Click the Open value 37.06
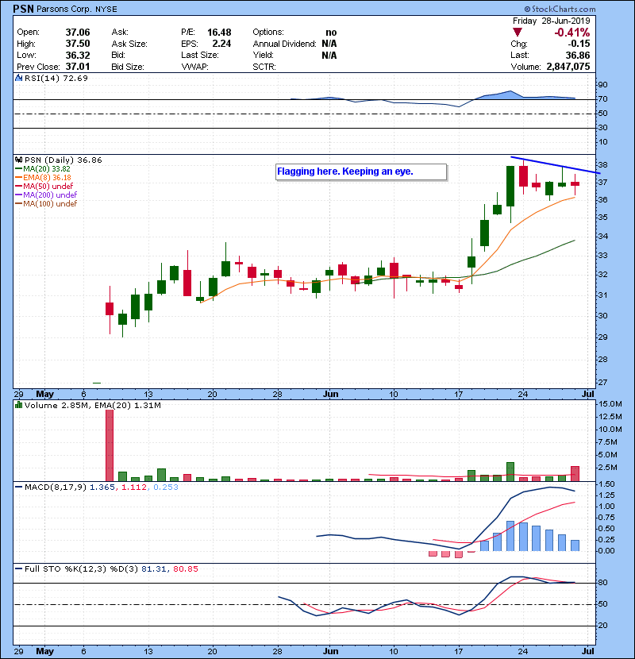 tap(78, 33)
